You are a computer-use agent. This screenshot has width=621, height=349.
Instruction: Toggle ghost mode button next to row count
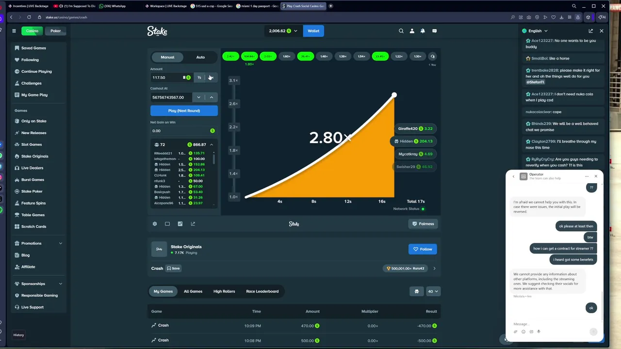(x=416, y=291)
